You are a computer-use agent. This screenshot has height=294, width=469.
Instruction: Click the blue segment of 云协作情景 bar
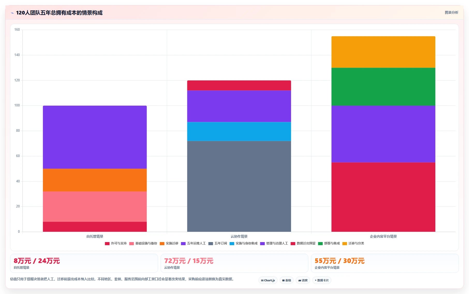tap(239, 131)
